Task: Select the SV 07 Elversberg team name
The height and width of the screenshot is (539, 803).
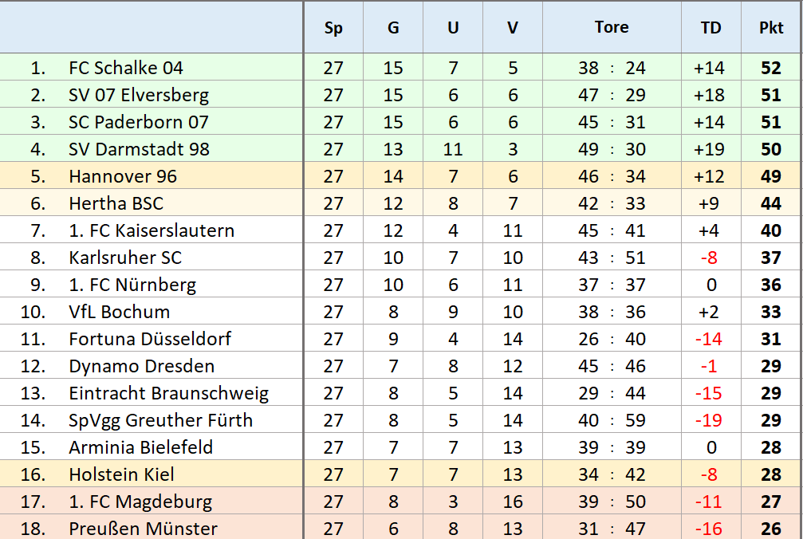Action: coord(139,95)
